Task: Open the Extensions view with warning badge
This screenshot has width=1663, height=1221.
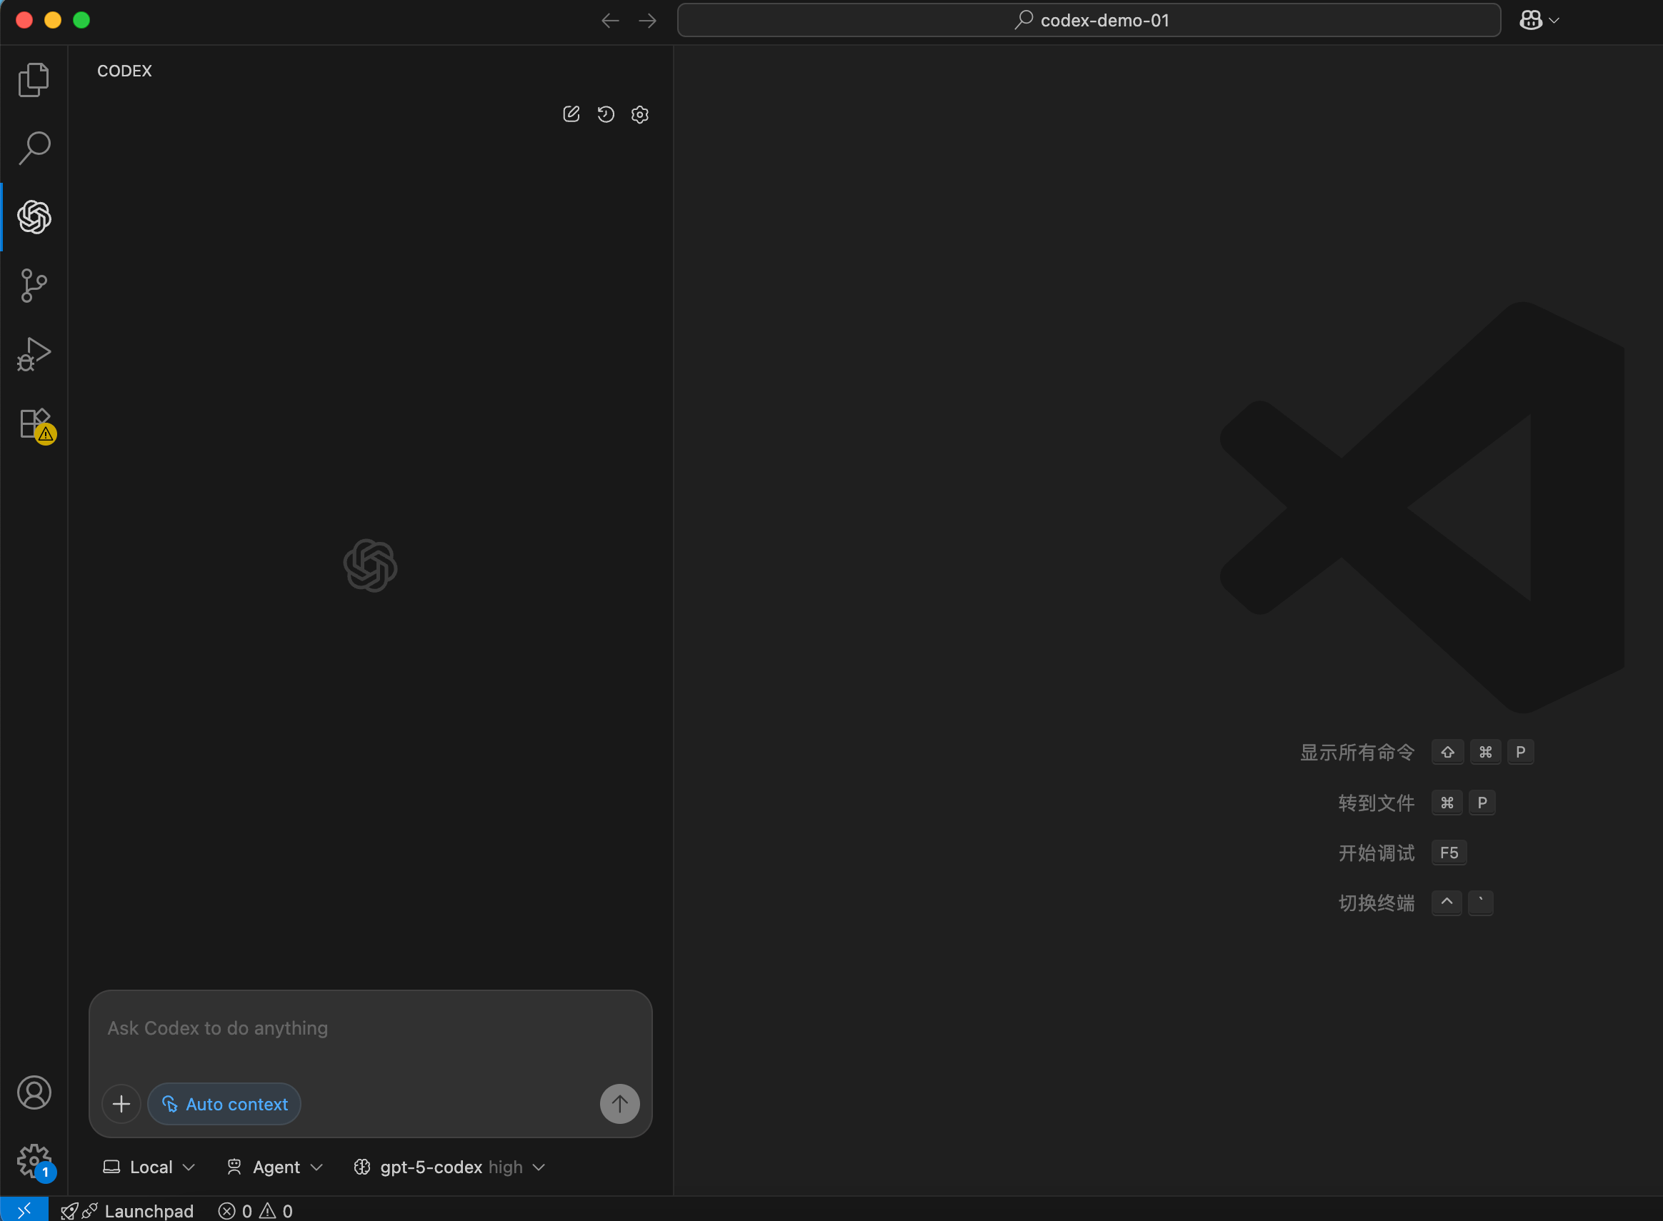Action: point(34,425)
